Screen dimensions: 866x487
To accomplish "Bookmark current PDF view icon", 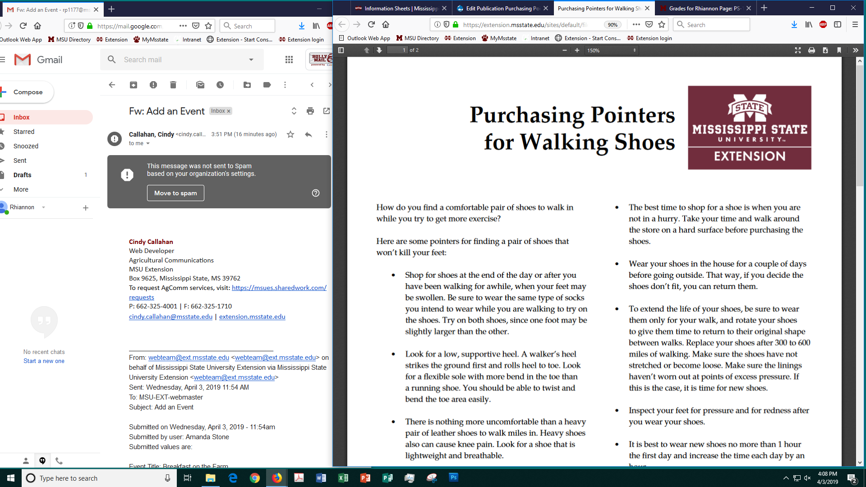I will point(839,50).
